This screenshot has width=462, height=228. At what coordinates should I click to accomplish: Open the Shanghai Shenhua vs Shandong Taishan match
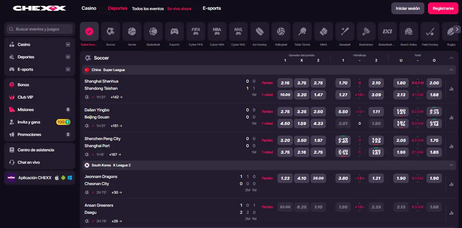point(101,85)
